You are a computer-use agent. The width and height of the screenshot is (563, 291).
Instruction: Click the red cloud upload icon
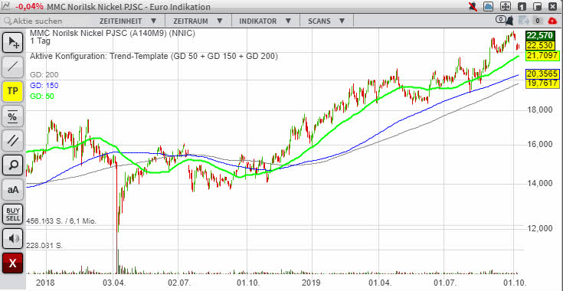pyautogui.click(x=553, y=21)
